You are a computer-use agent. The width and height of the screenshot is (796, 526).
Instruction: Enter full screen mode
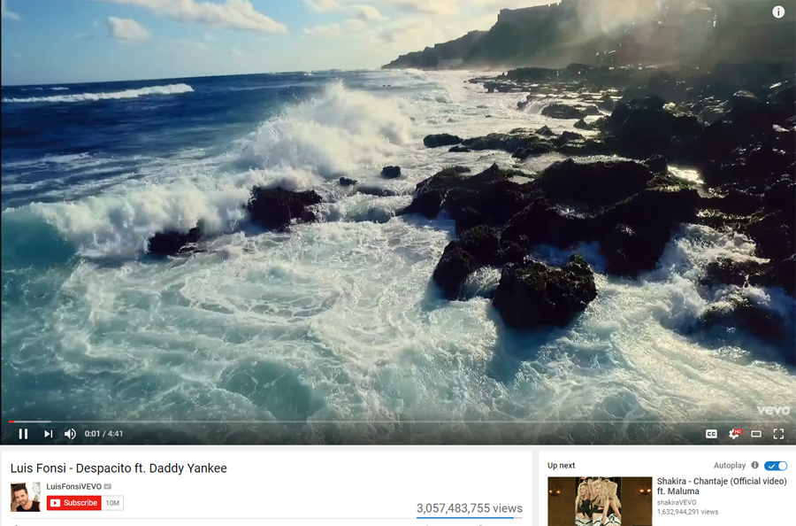tap(778, 434)
